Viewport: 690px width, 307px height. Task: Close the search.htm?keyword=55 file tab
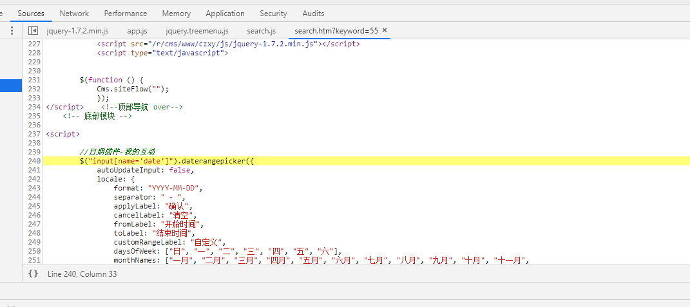click(385, 30)
